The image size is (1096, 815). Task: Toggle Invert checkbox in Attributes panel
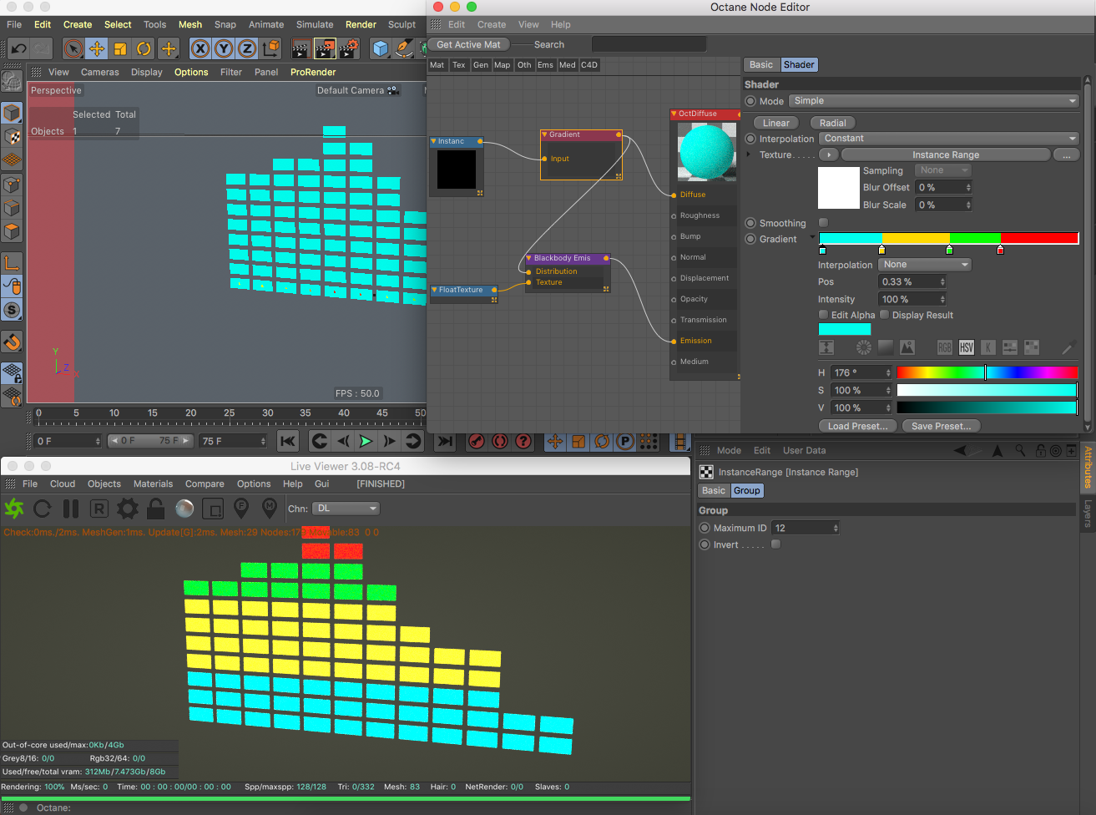coord(776,544)
